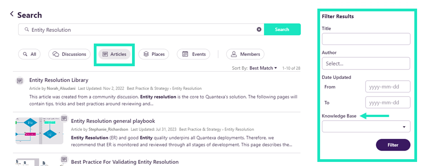
Task: Click the Title filter input field
Action: coord(366,39)
